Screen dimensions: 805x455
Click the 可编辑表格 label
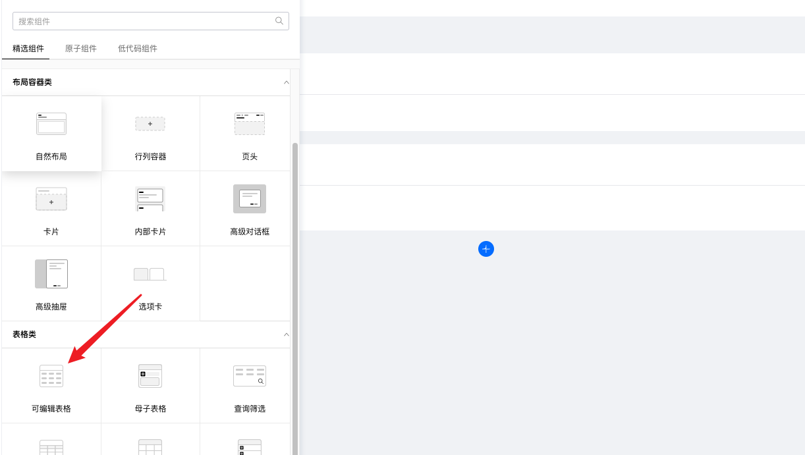(51, 409)
